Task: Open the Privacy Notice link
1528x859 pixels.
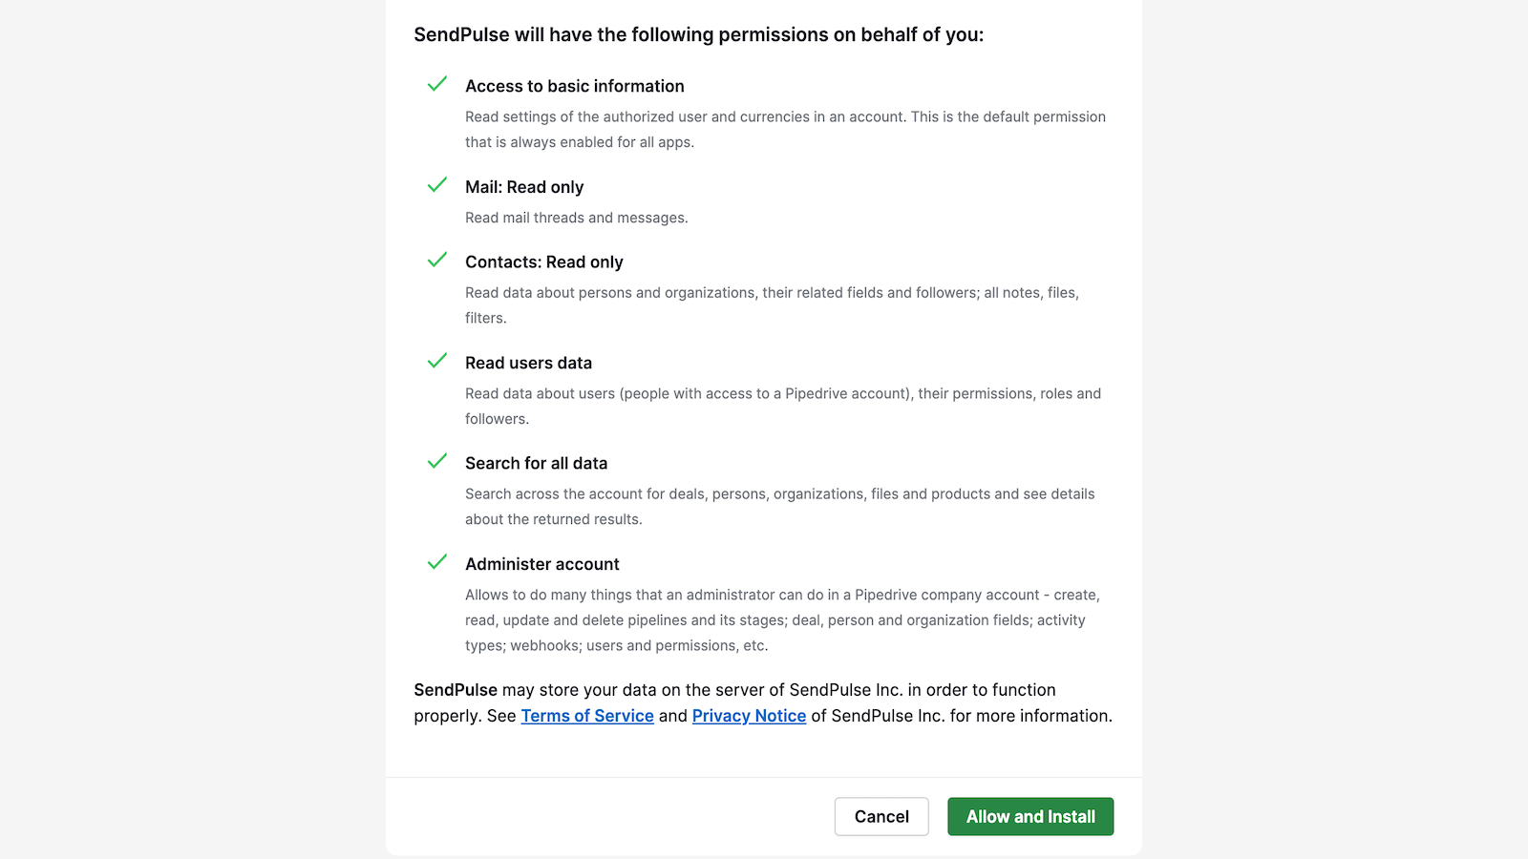Action: (749, 716)
